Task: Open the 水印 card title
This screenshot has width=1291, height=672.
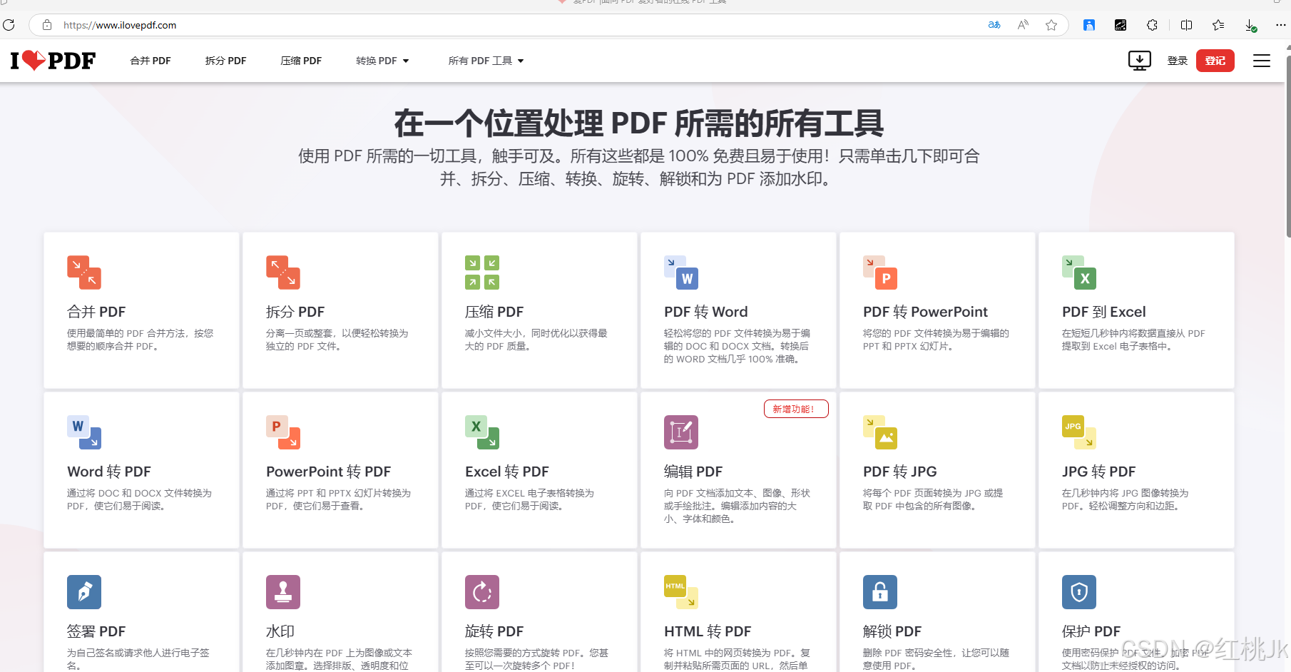Action: [x=280, y=631]
